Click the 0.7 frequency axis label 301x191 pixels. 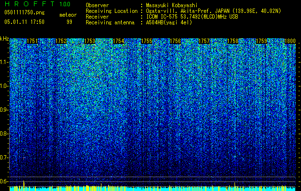coord(4,158)
